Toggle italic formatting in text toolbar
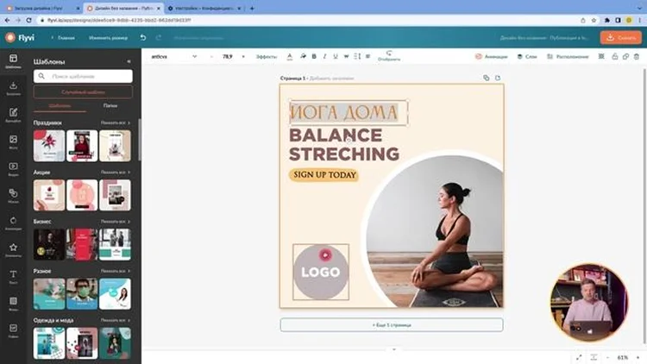This screenshot has height=364, width=647. pyautogui.click(x=324, y=57)
